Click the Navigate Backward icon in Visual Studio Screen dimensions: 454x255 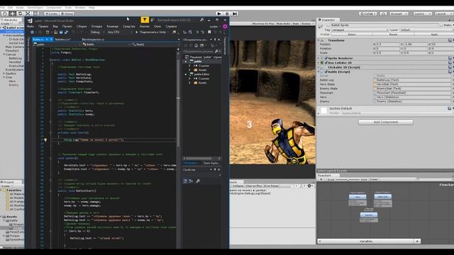tap(32, 32)
